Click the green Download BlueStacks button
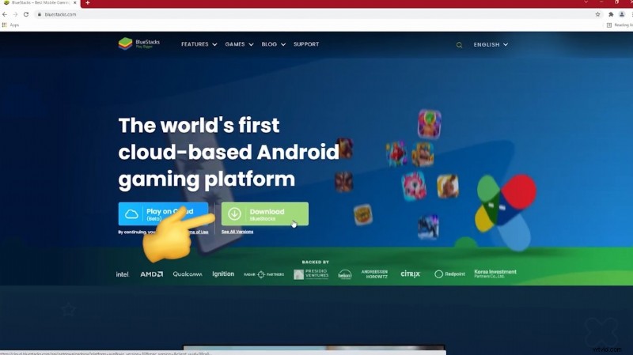The image size is (633, 355). click(x=265, y=213)
